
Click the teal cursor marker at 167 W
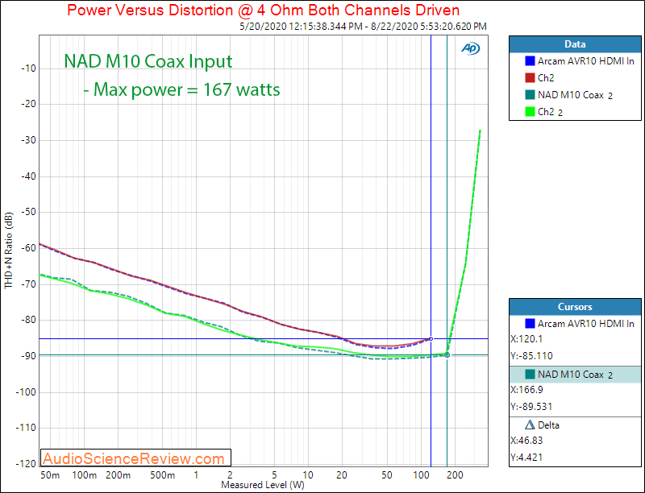pos(447,354)
